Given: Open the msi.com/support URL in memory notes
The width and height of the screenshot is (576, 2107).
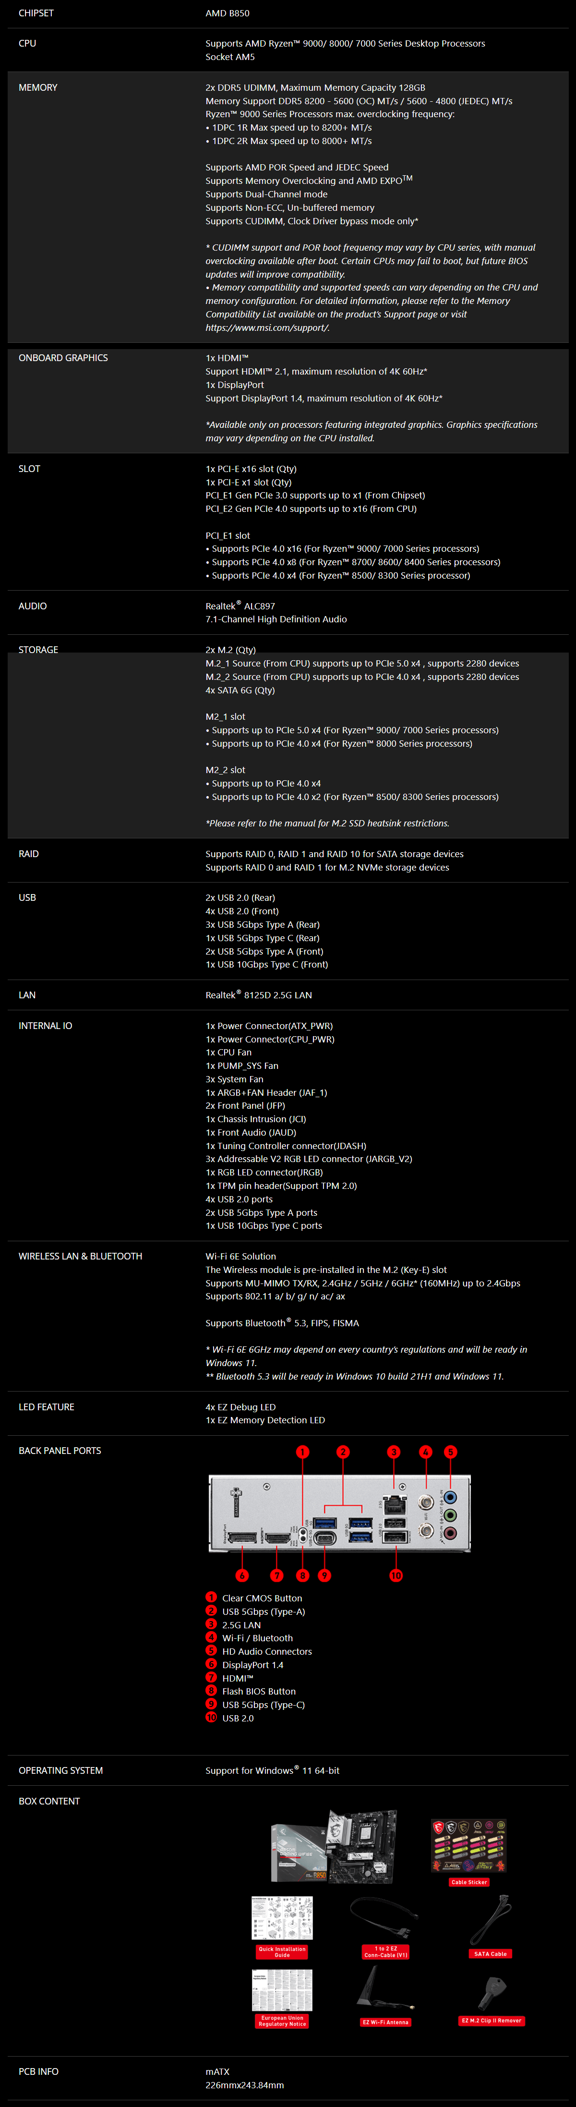Looking at the screenshot, I should (267, 328).
